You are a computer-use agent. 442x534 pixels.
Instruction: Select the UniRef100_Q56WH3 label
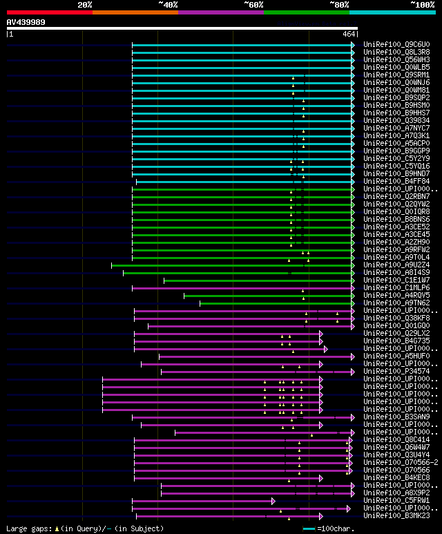396,59
